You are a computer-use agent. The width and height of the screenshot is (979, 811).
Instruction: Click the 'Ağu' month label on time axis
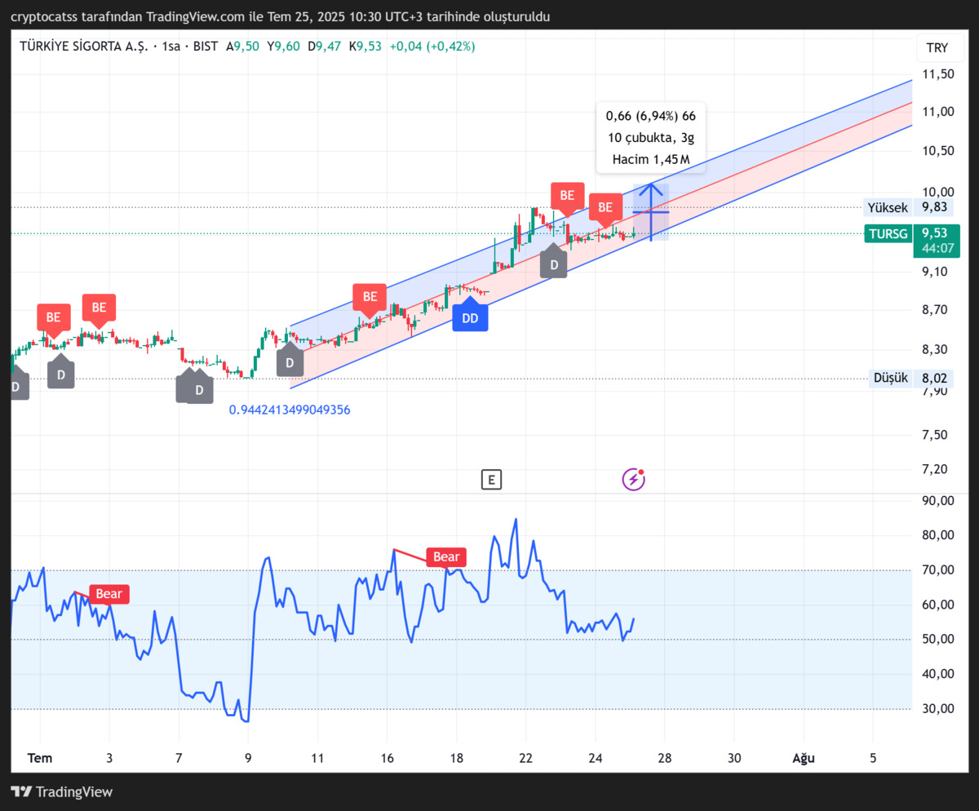[x=804, y=758]
